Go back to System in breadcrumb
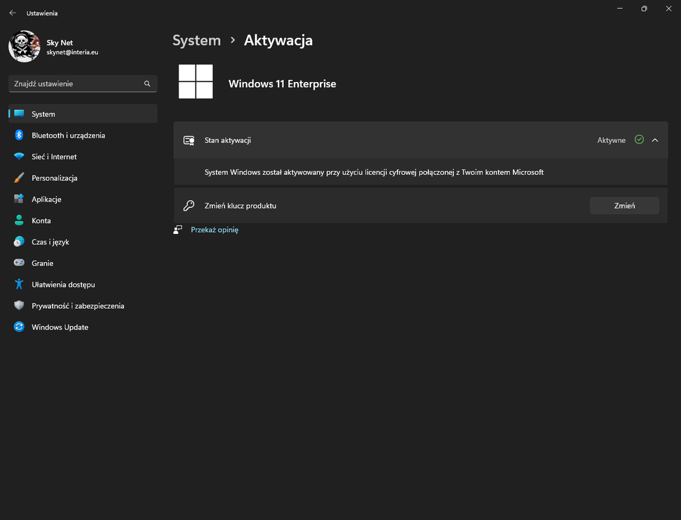 (197, 40)
